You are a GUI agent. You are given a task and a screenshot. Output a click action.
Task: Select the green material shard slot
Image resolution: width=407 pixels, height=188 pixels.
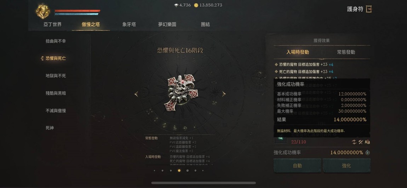pyautogui.click(x=281, y=140)
